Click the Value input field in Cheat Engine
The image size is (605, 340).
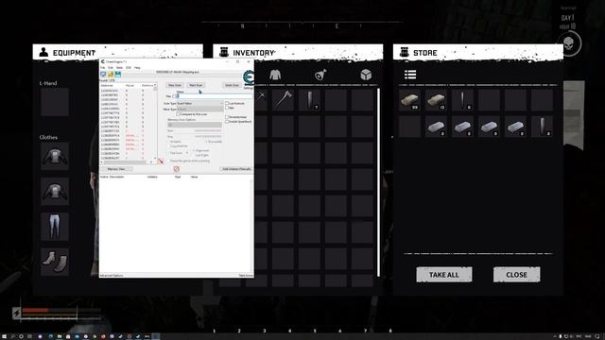pyautogui.click(x=215, y=96)
